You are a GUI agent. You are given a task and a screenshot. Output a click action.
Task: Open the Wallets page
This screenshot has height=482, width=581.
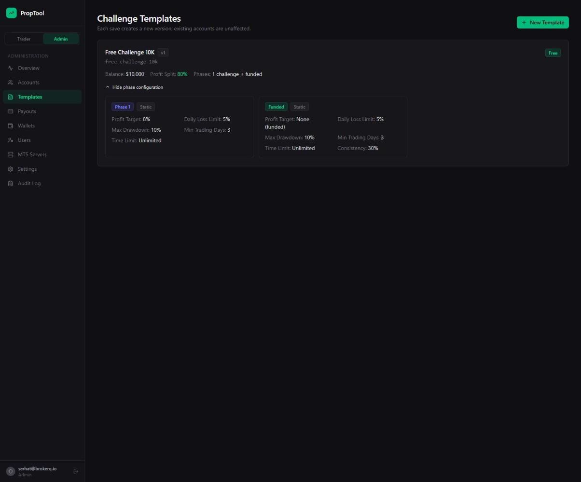(42, 126)
